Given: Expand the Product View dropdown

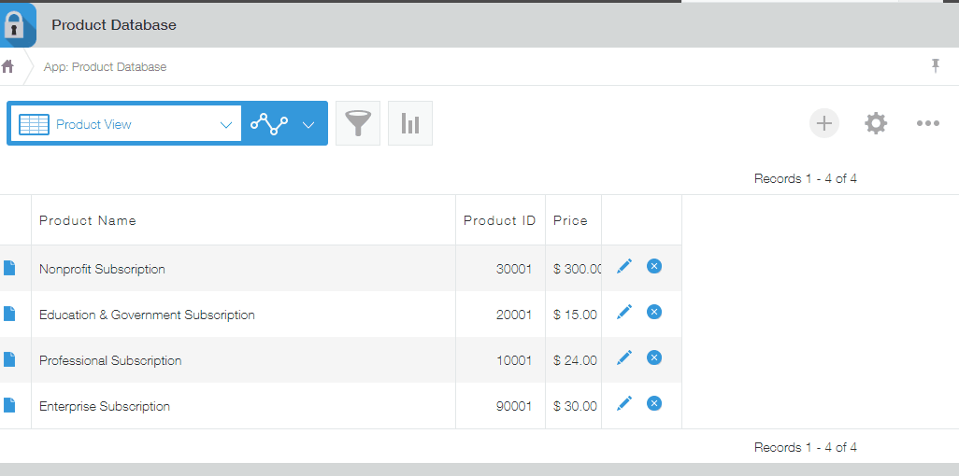Looking at the screenshot, I should pos(225,124).
